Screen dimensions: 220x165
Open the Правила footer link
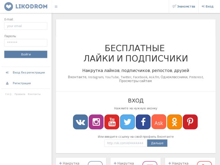[x=20, y=94]
